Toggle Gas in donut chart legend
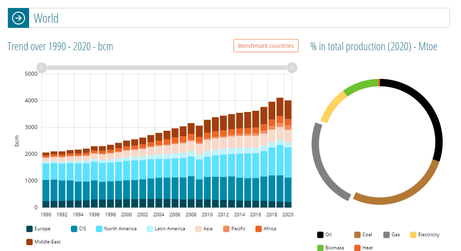461x251 pixels. [x=391, y=235]
